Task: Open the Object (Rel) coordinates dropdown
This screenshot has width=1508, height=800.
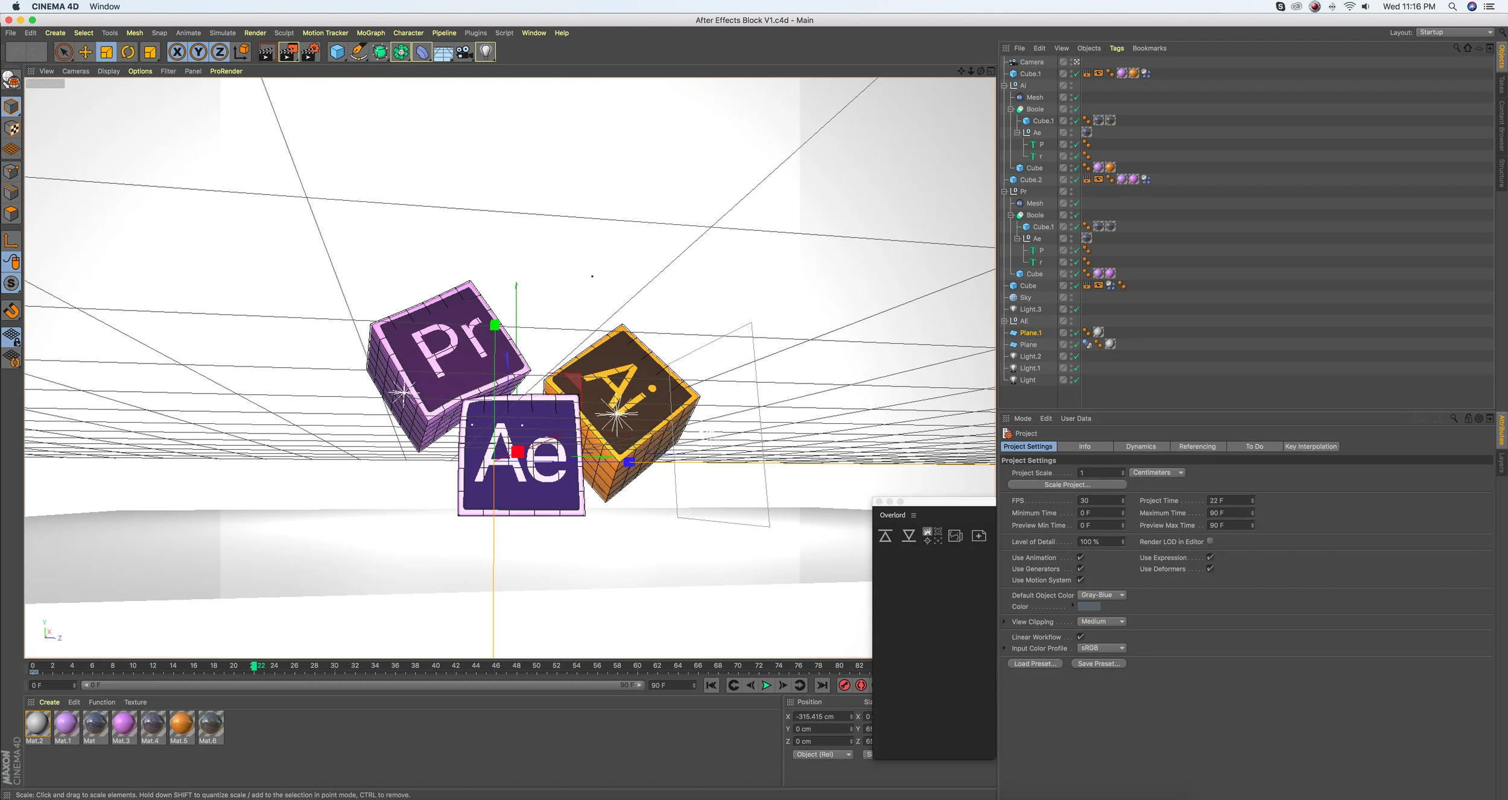Action: pos(823,754)
